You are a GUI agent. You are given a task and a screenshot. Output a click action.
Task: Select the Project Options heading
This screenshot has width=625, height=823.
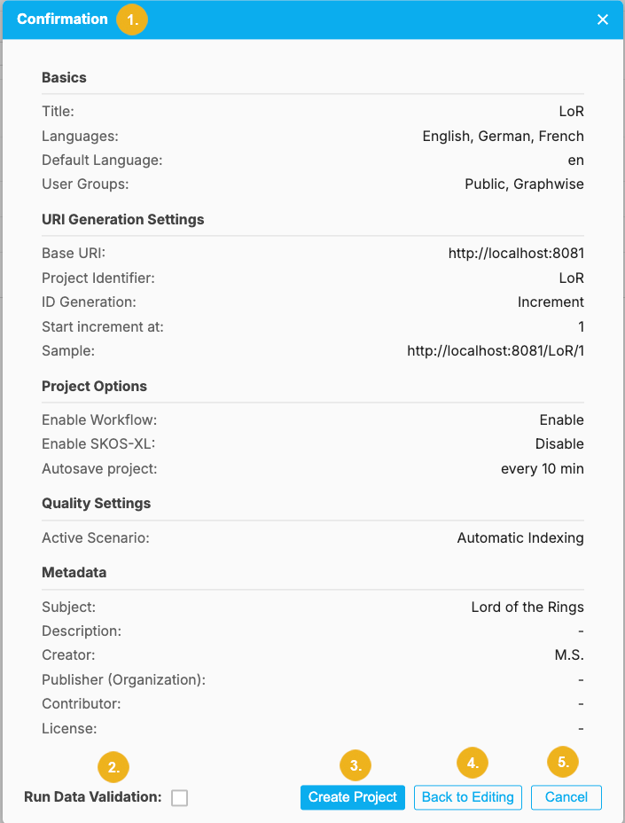click(94, 386)
